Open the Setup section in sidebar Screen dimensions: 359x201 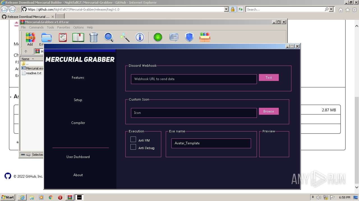click(78, 100)
